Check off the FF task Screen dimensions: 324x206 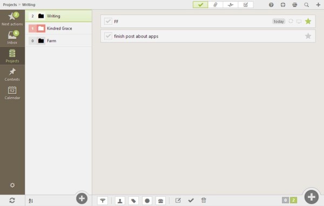click(x=108, y=21)
